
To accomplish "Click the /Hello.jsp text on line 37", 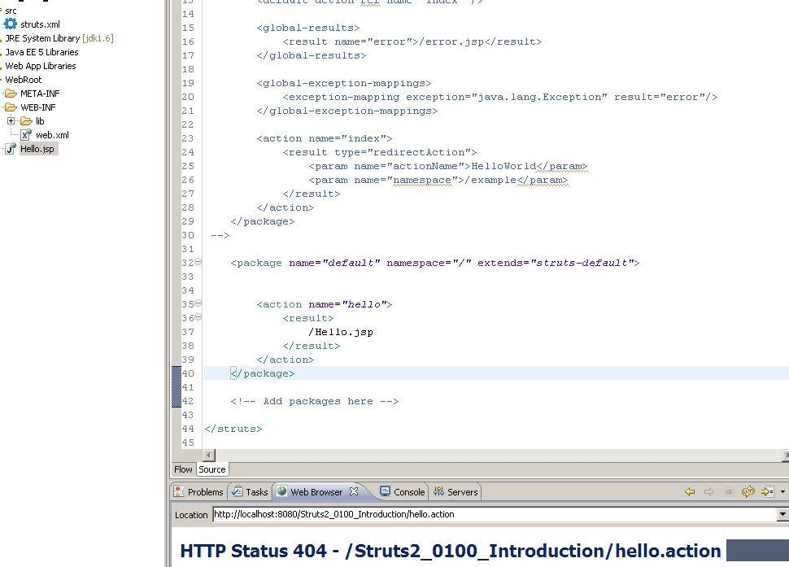I will pos(341,332).
